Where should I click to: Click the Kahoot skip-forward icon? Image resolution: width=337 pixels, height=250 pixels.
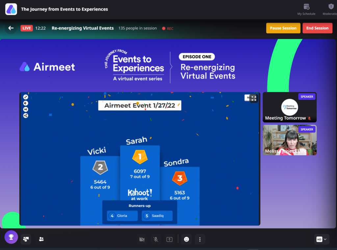[26, 109]
